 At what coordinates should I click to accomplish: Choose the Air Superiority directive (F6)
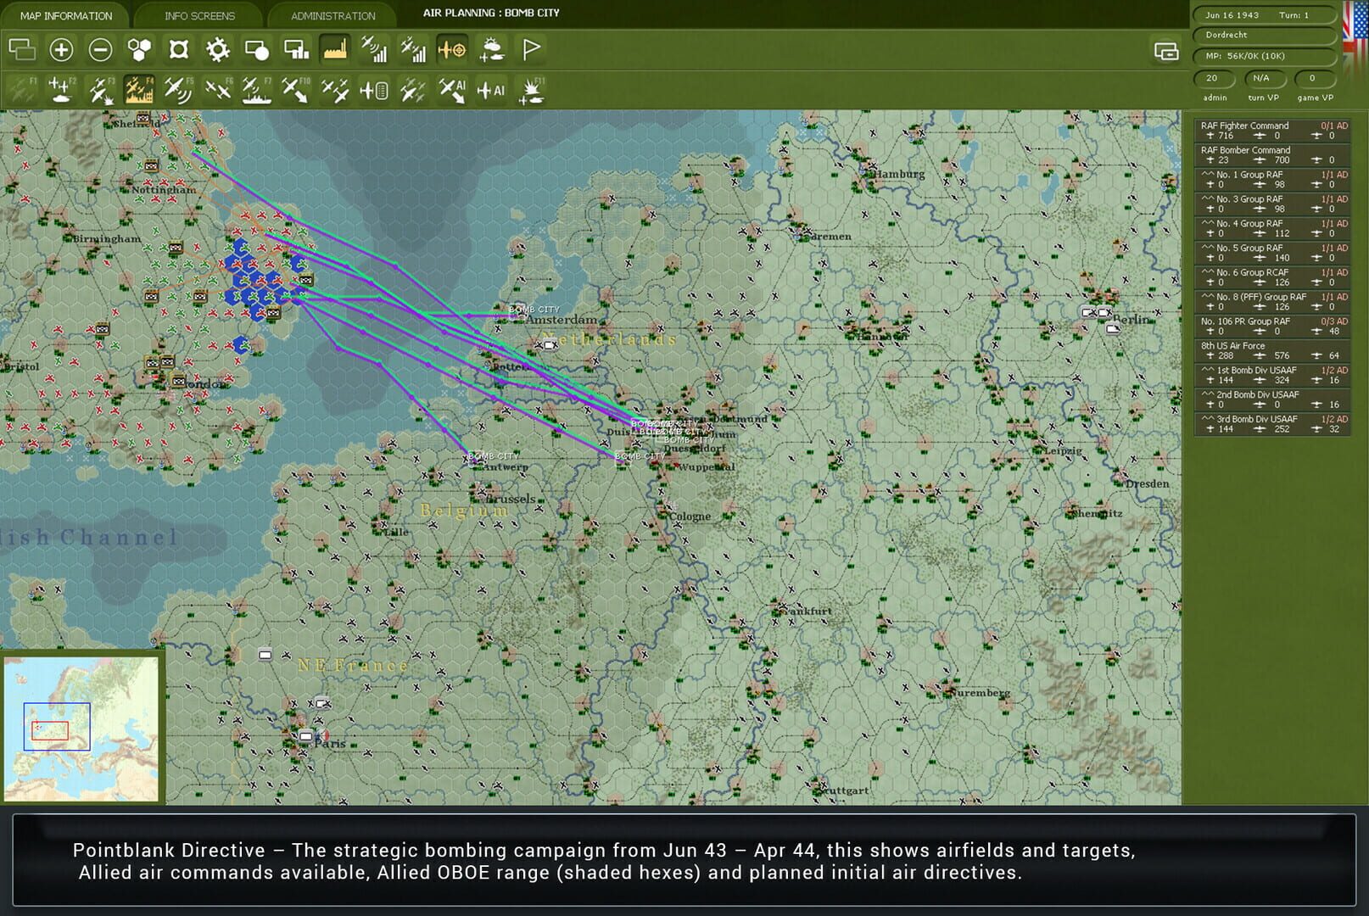click(219, 88)
